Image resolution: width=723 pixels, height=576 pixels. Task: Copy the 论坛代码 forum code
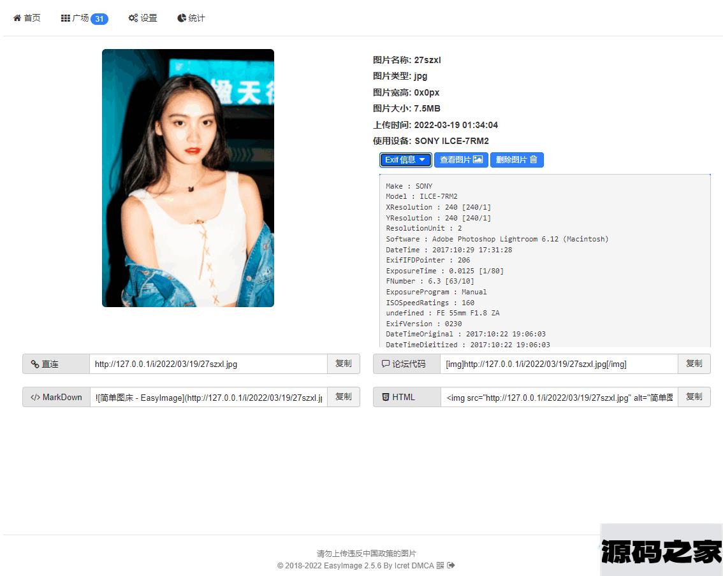coord(694,364)
